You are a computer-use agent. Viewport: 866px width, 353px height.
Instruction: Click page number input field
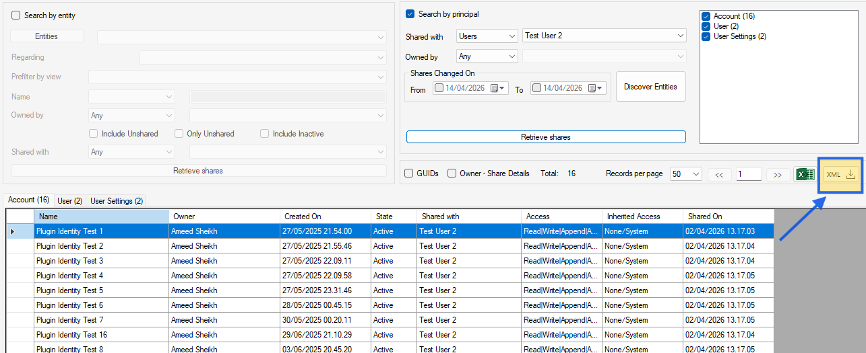tap(749, 174)
